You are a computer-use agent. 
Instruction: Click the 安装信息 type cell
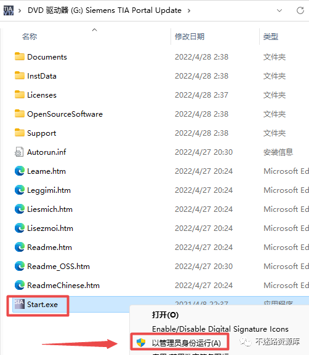tap(278, 152)
